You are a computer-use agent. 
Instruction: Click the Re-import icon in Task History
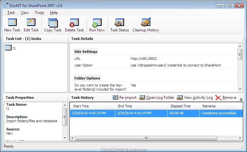coord(115,98)
